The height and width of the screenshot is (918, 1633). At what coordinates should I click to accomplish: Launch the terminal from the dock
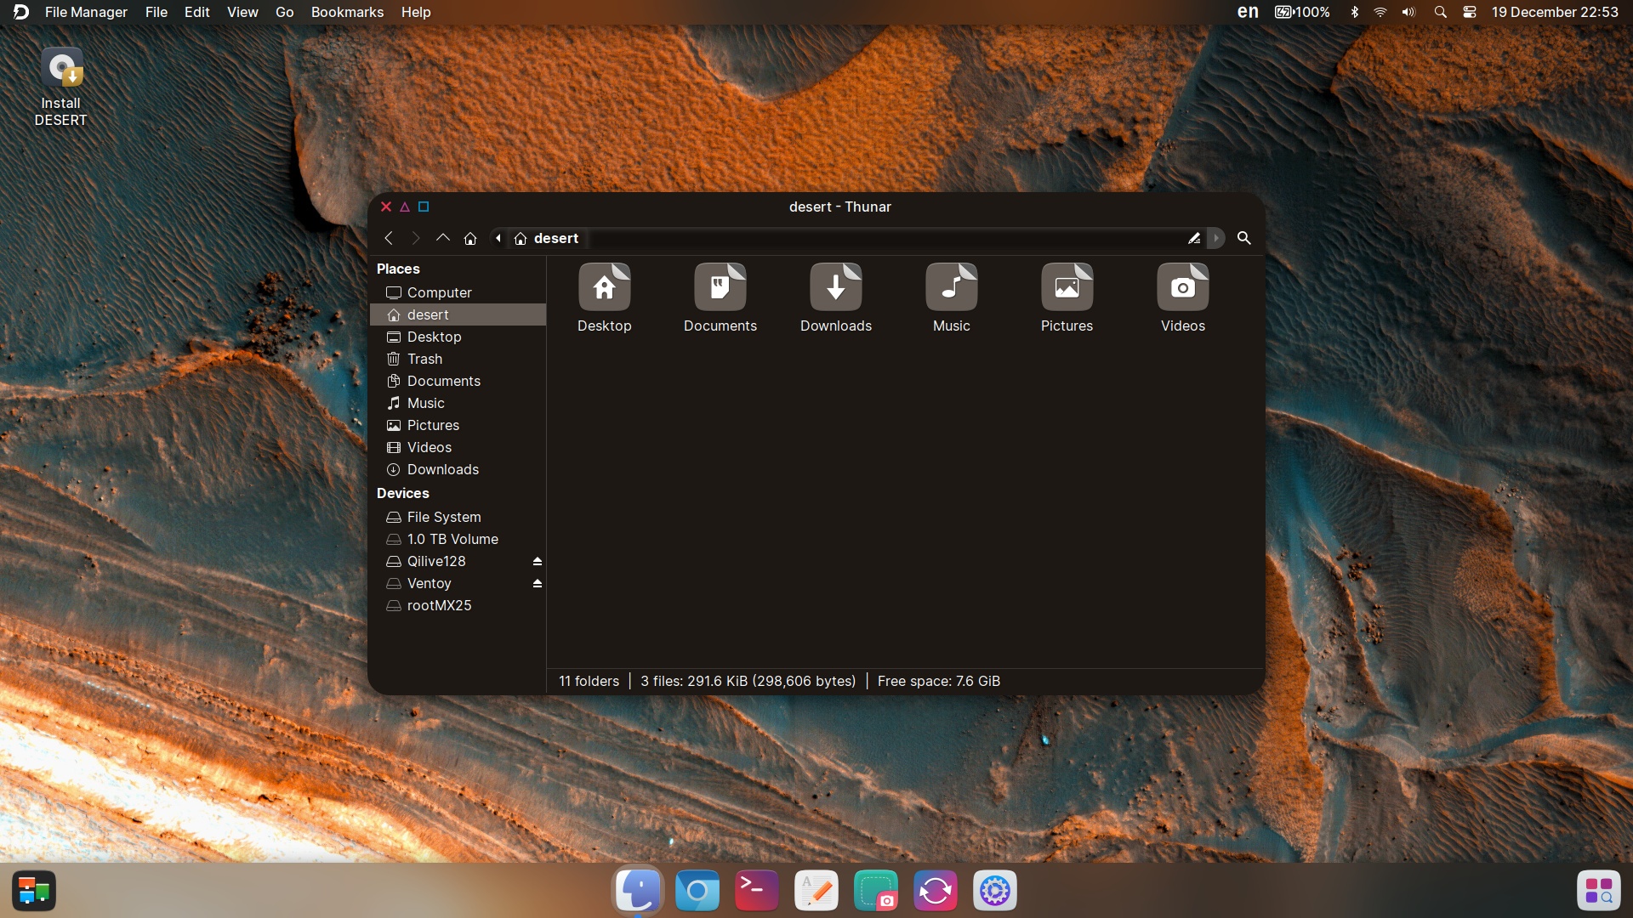[x=756, y=891]
